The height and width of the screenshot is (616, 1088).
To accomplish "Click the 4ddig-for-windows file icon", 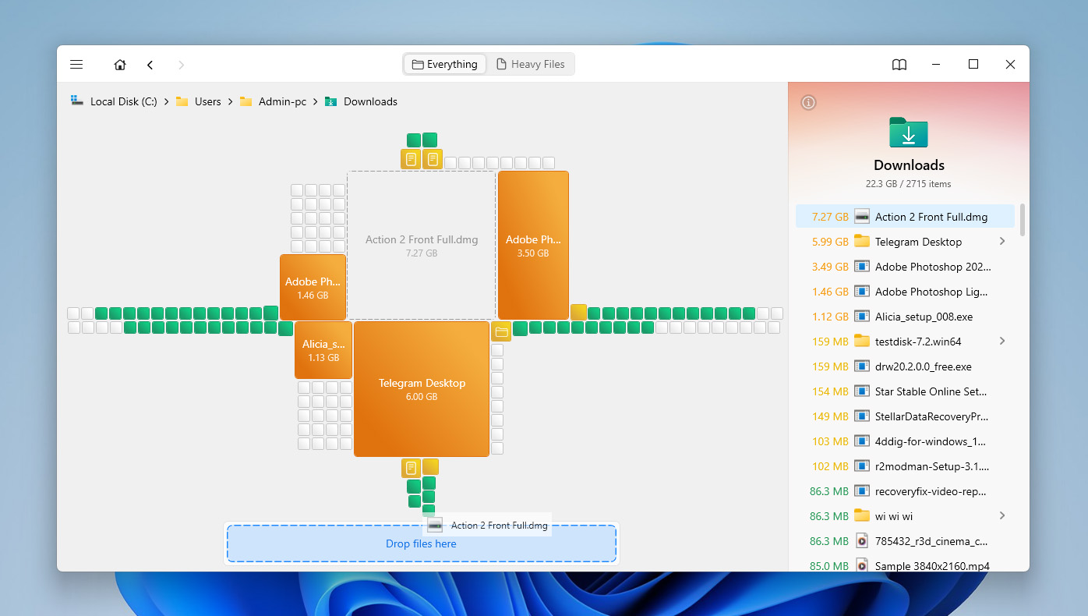I will click(x=862, y=441).
